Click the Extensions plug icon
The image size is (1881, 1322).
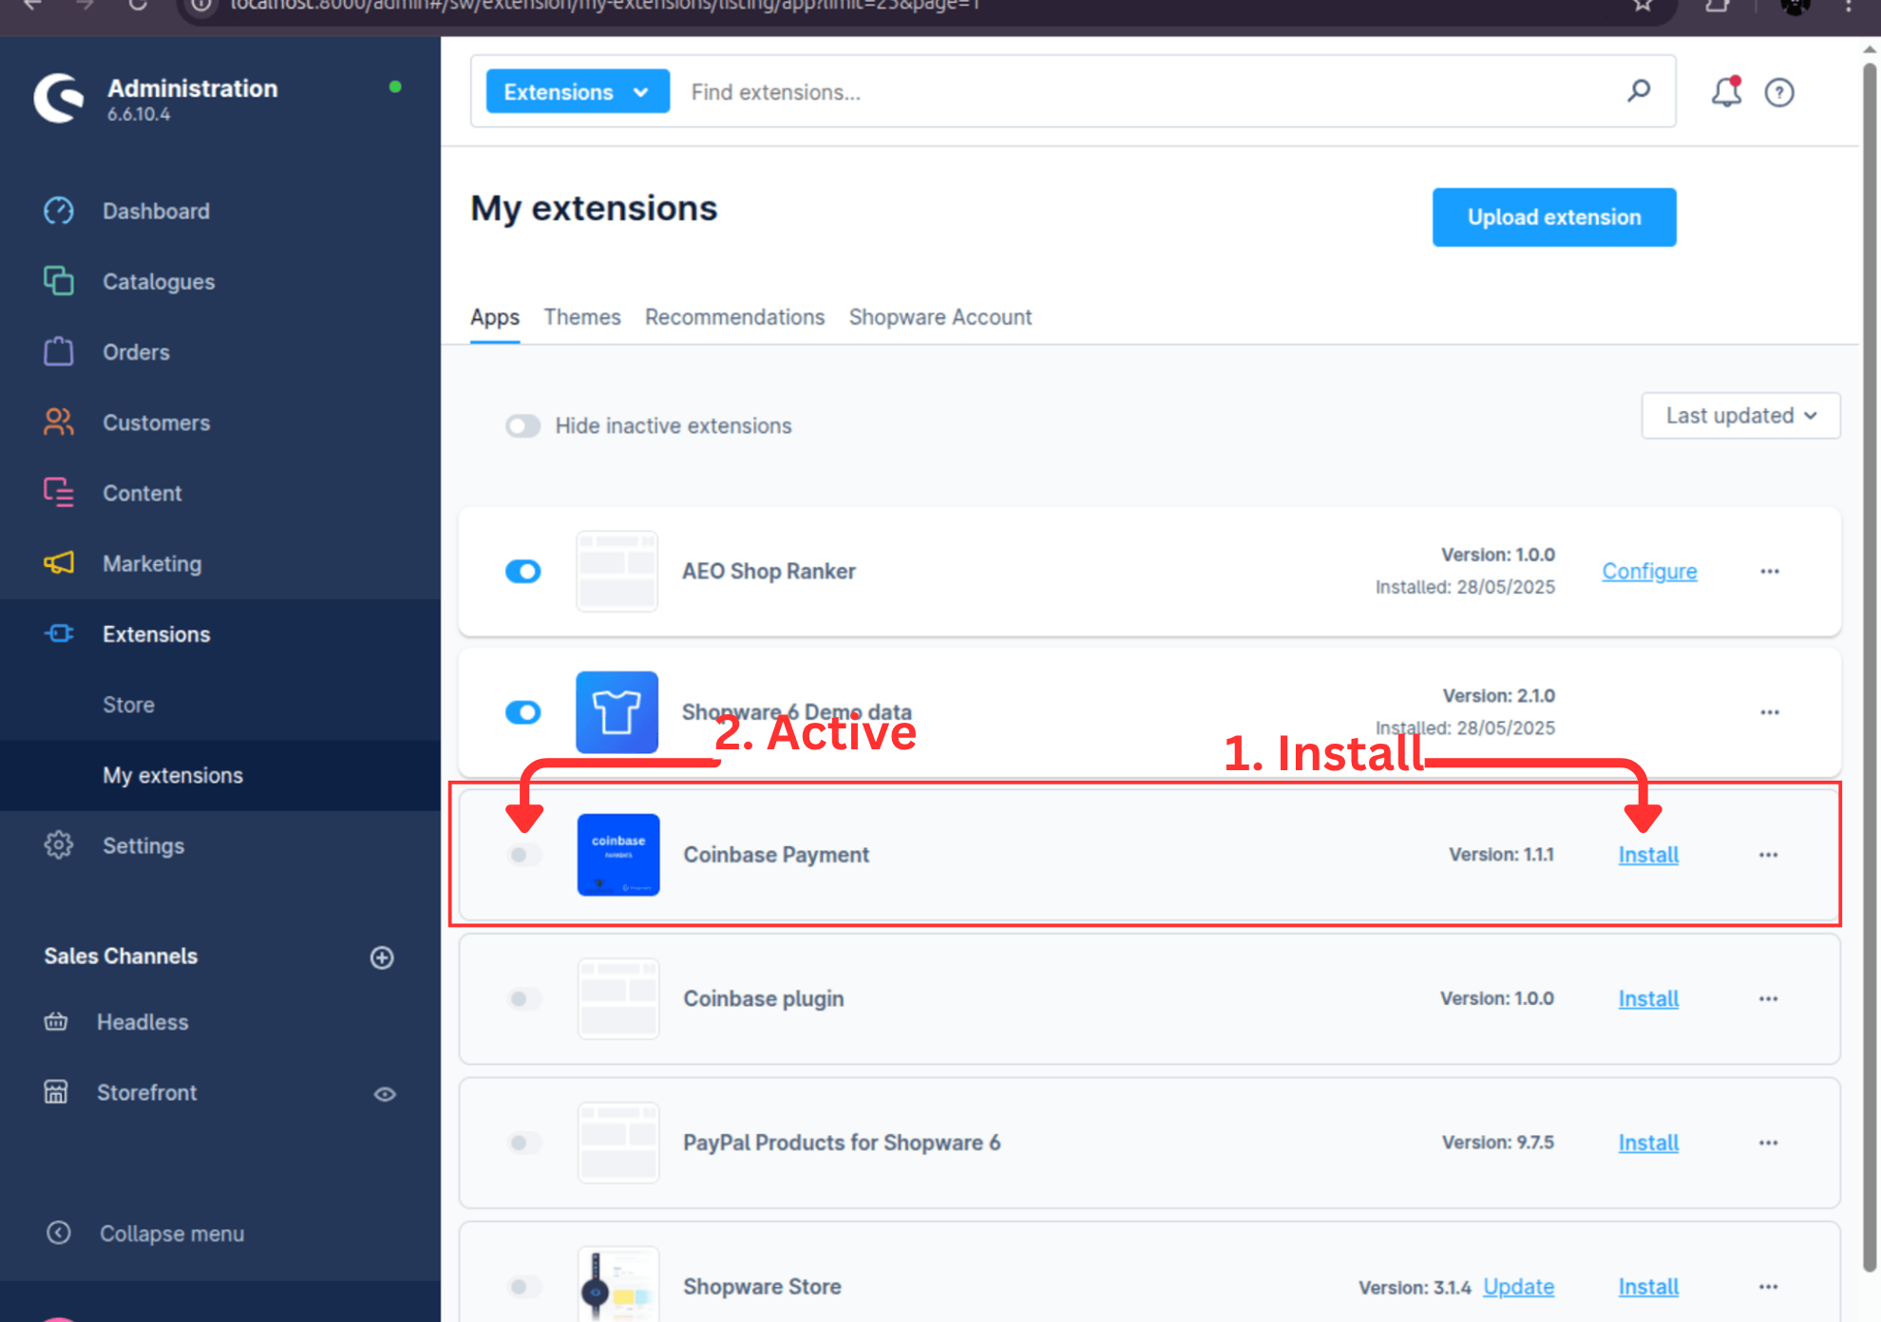[59, 633]
